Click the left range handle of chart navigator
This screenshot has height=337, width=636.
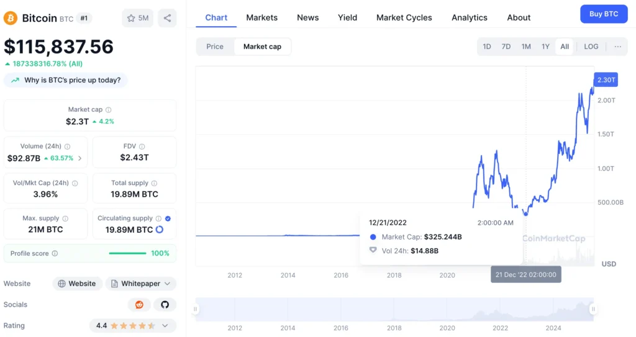click(195, 309)
